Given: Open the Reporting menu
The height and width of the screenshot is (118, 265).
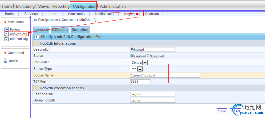Looking at the screenshot, I should 61,7.
